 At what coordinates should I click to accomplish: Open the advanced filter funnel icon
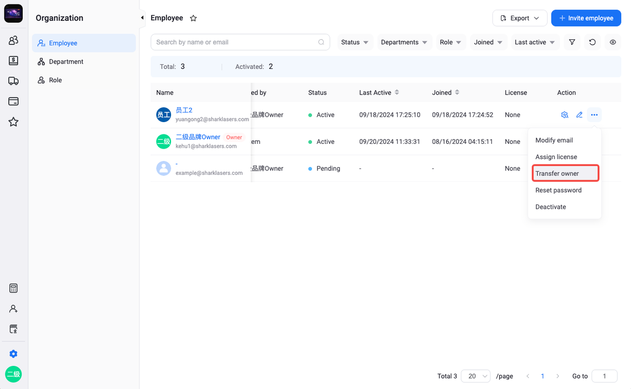click(572, 42)
